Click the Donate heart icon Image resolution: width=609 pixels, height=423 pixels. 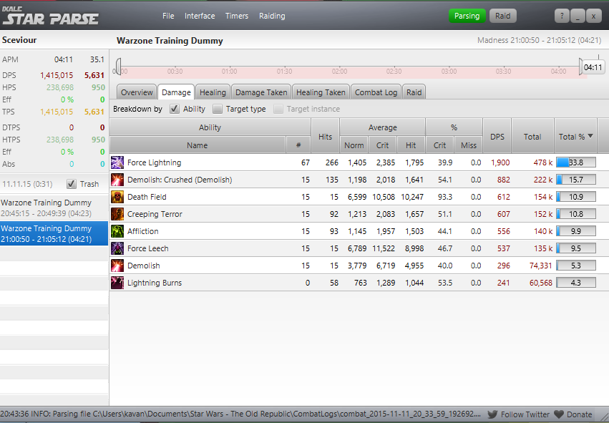click(559, 414)
